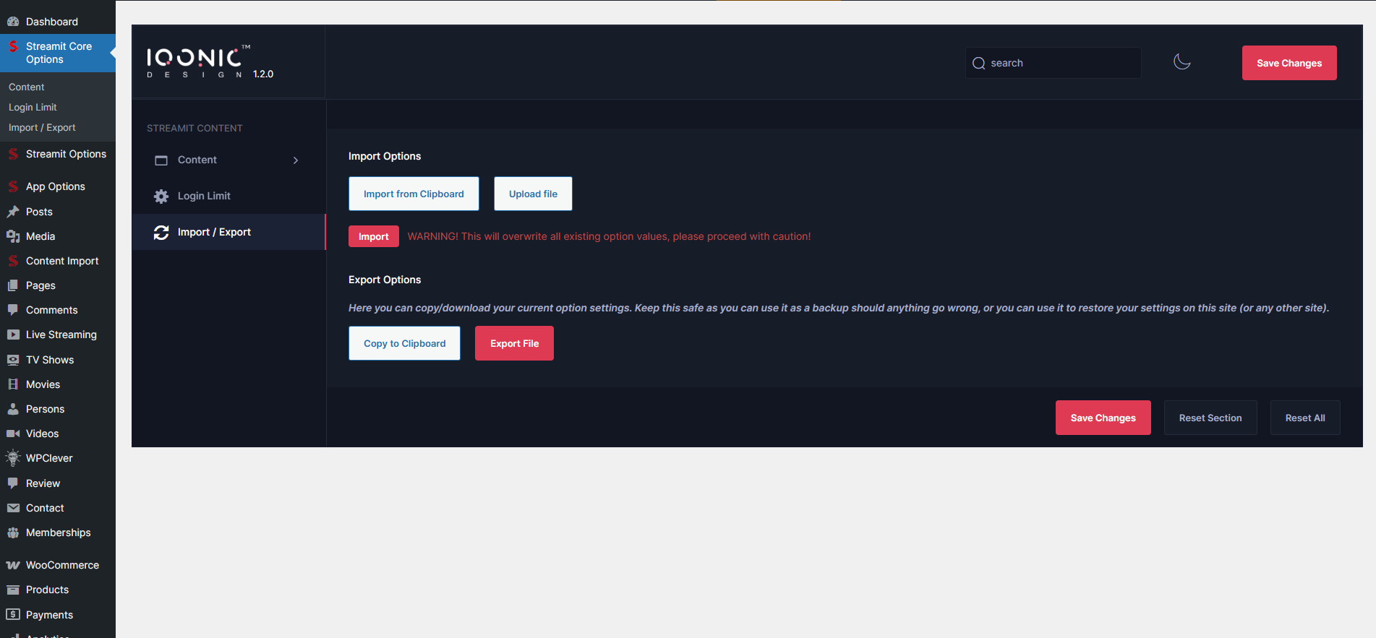Click the Memberships group icon
This screenshot has height=638, width=1376.
pyautogui.click(x=13, y=533)
